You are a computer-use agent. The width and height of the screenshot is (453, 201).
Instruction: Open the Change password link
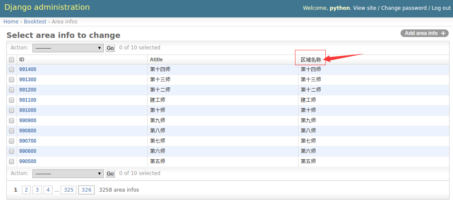coord(403,8)
